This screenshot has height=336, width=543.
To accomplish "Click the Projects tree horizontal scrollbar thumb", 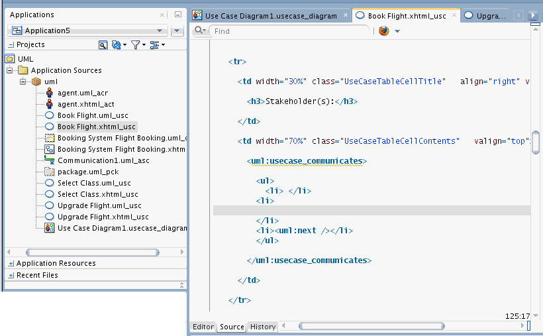I will 93,252.
